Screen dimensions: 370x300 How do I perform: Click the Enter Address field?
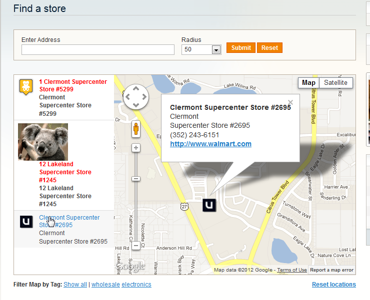98,50
